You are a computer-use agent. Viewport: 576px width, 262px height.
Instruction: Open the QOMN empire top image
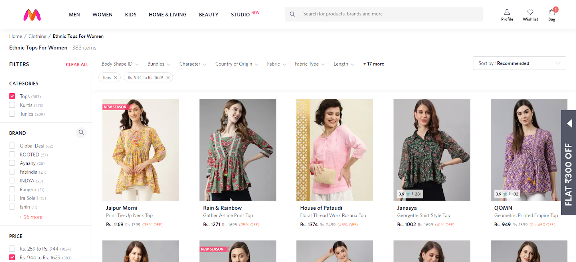[529, 150]
